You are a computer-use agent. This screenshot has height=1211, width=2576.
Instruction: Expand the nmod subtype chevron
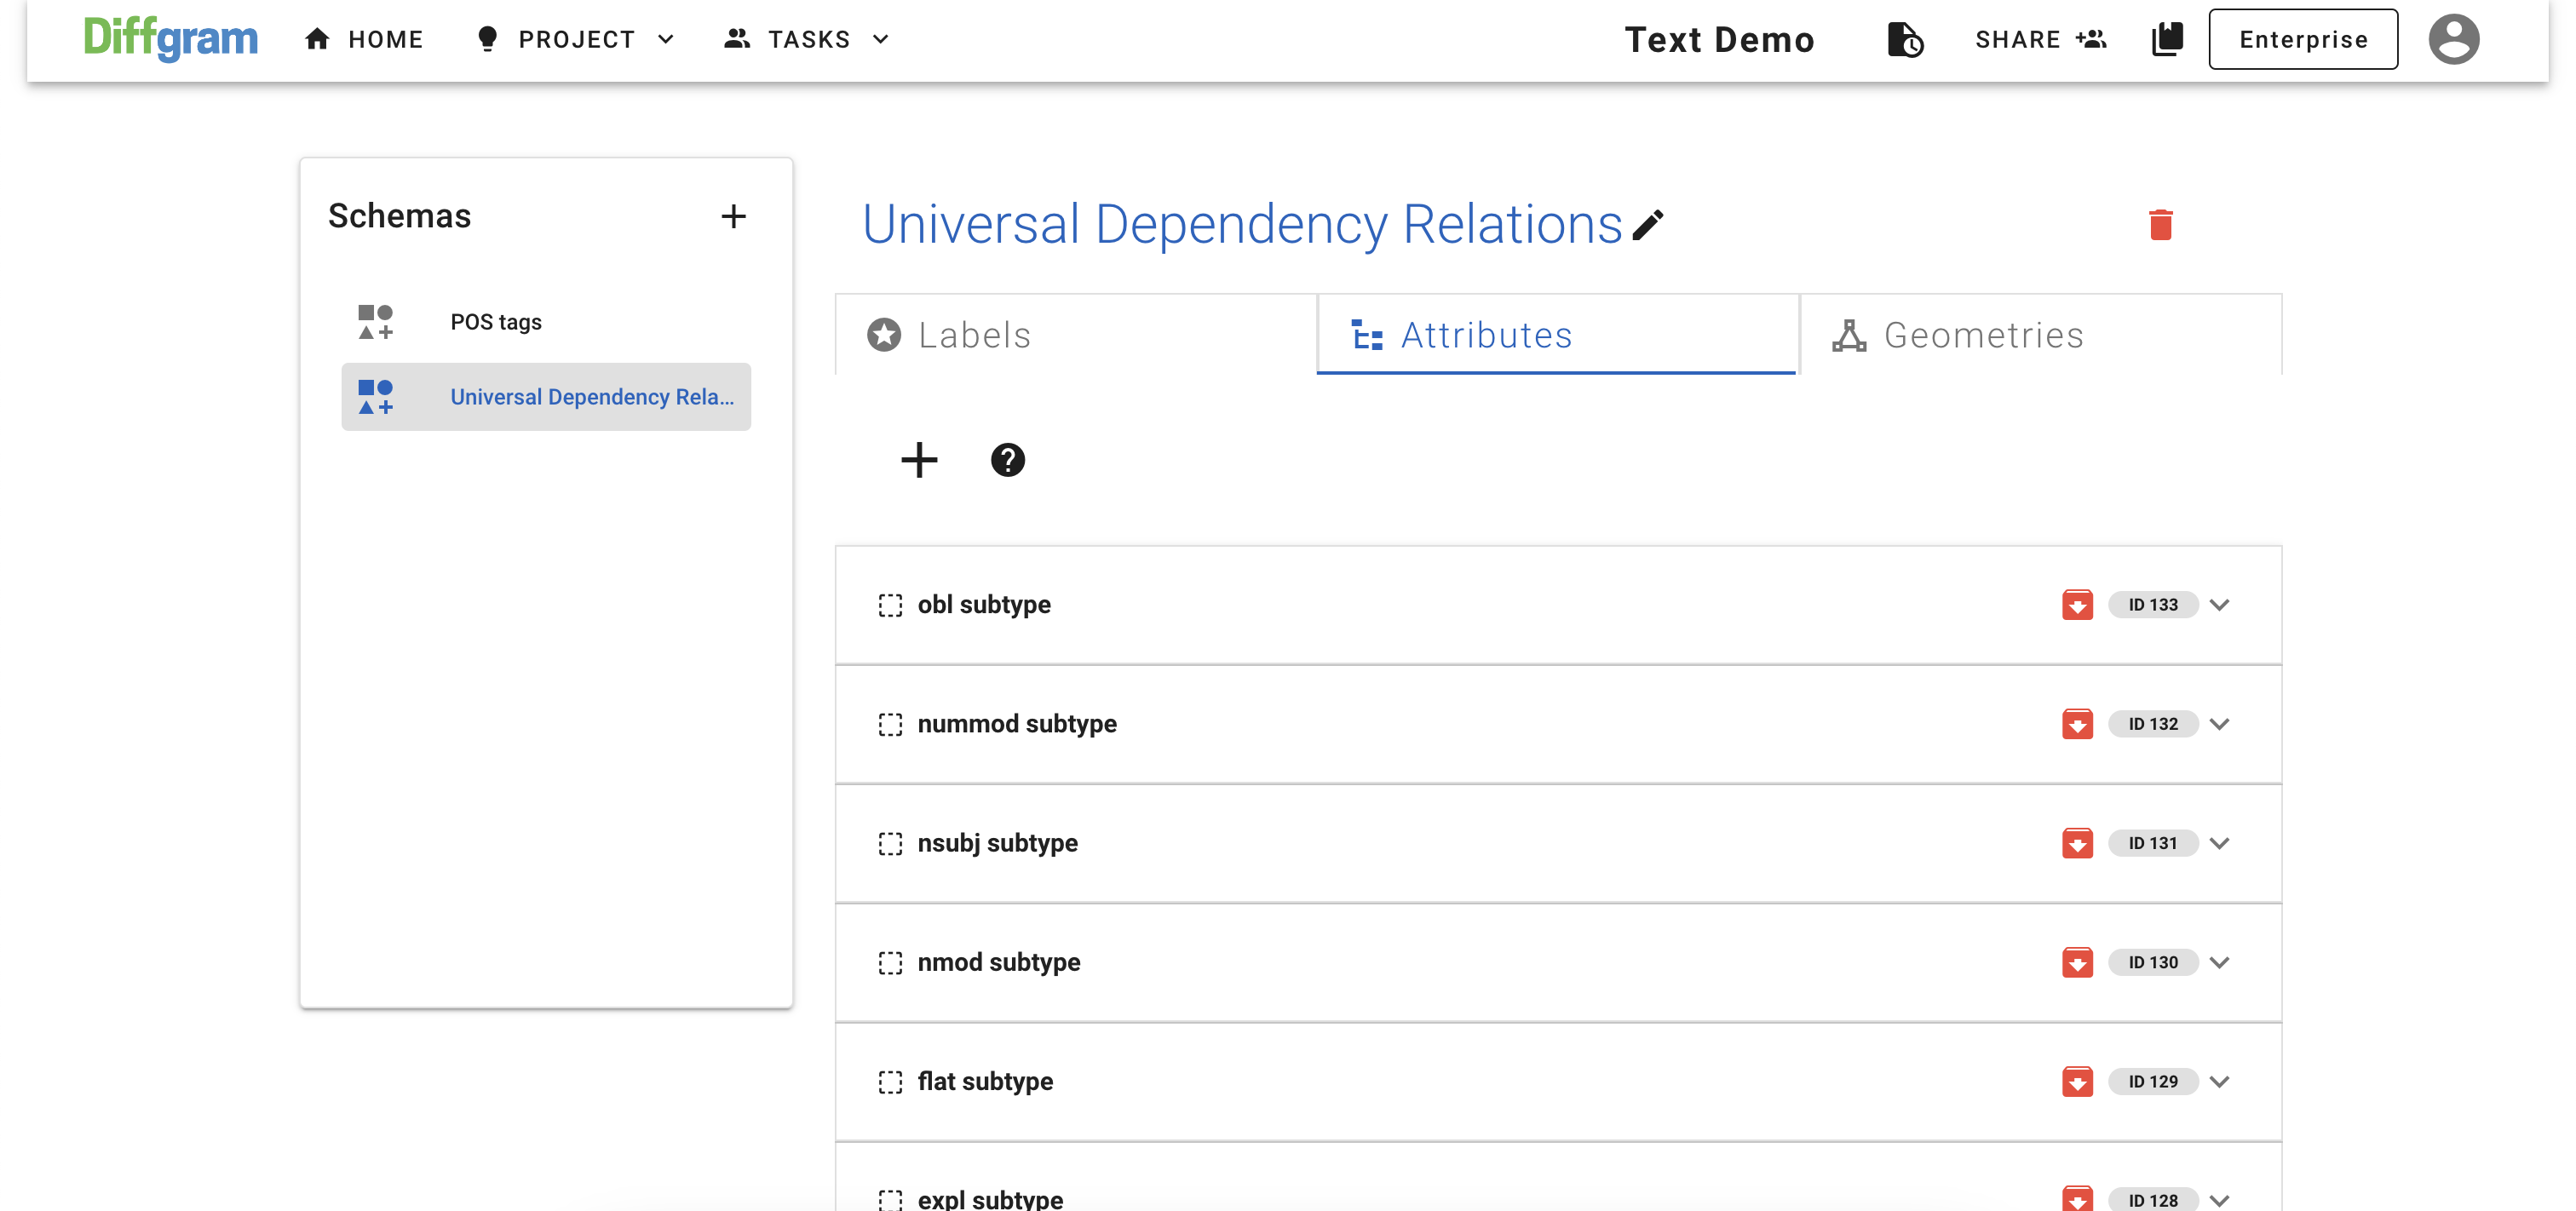click(x=2219, y=962)
